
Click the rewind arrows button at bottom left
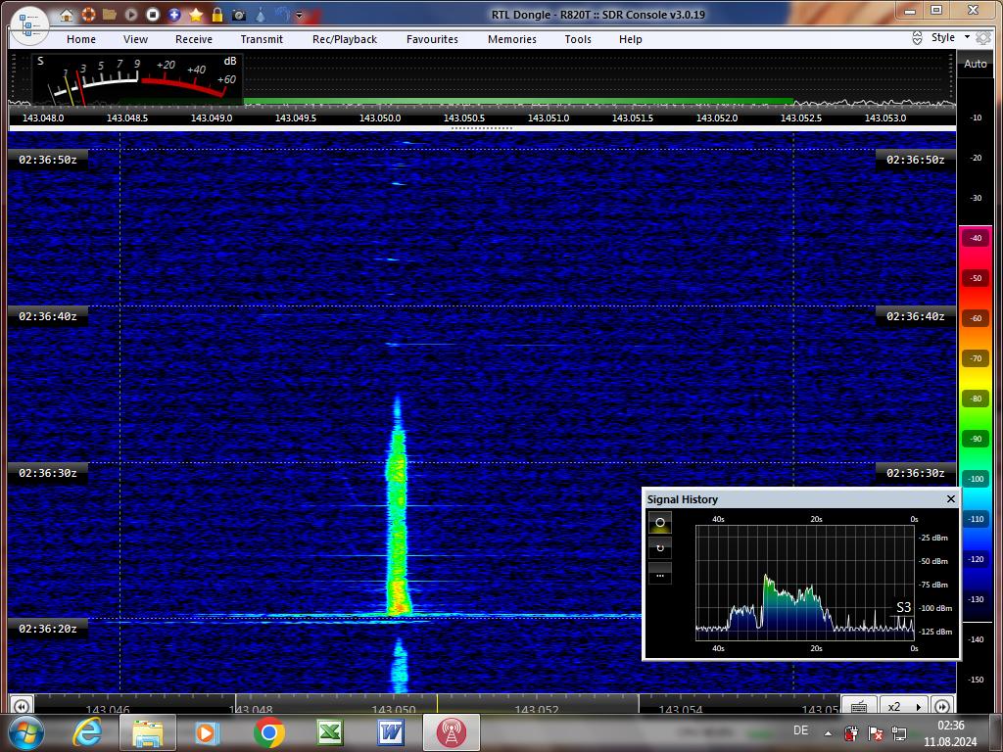point(21,706)
